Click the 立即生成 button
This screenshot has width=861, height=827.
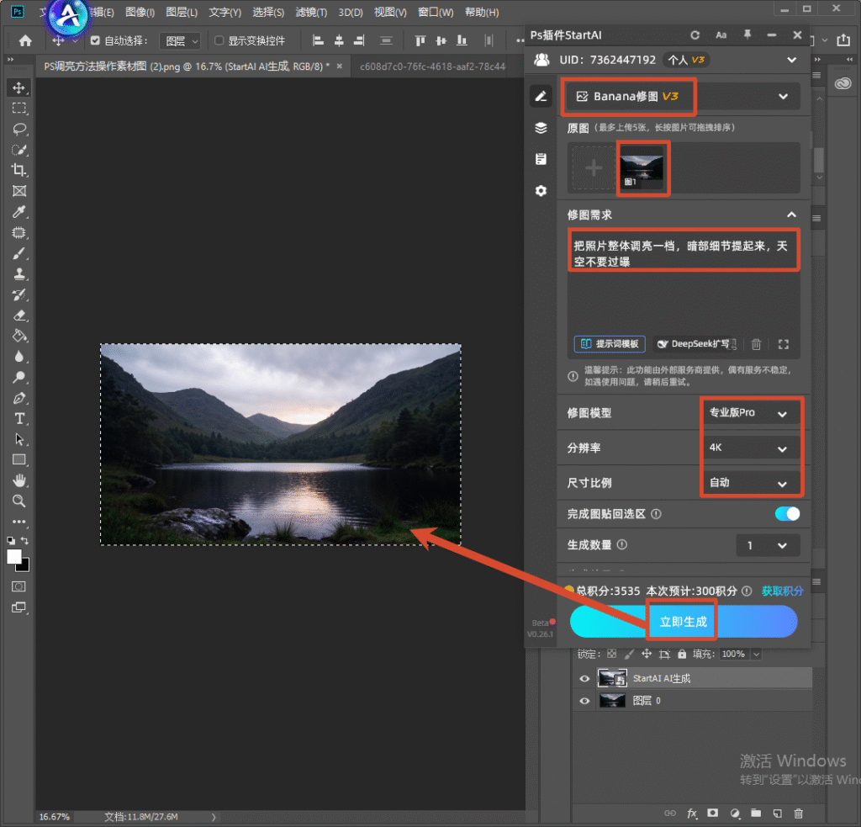[x=683, y=622]
